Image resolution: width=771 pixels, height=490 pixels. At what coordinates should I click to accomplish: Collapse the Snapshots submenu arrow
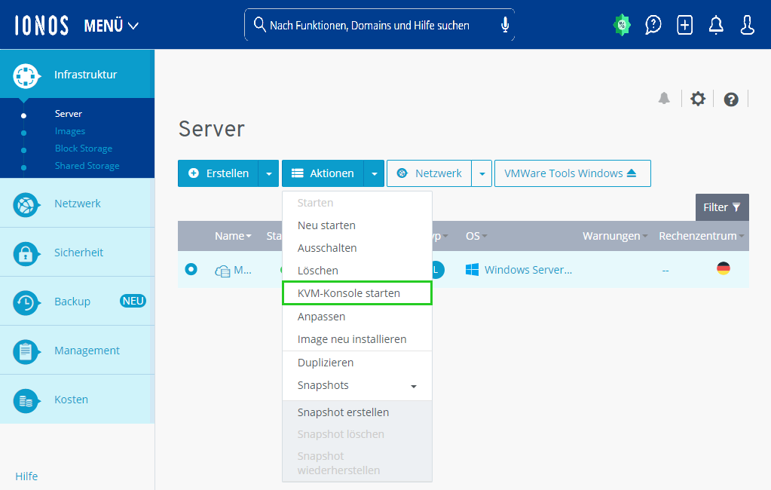coord(414,387)
